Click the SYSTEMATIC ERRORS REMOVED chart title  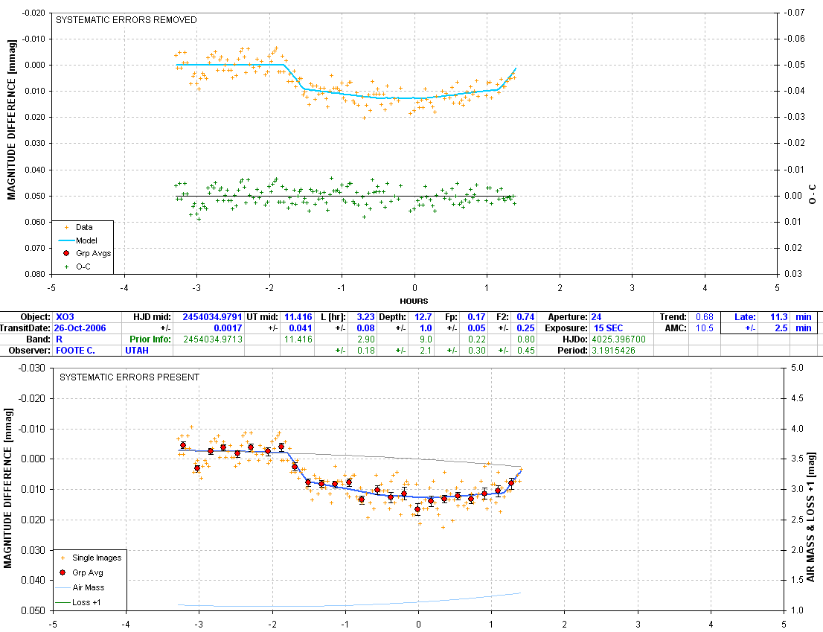[x=127, y=20]
